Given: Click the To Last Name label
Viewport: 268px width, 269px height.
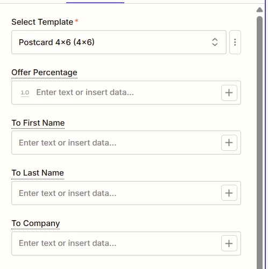Looking at the screenshot, I should click(38, 173).
